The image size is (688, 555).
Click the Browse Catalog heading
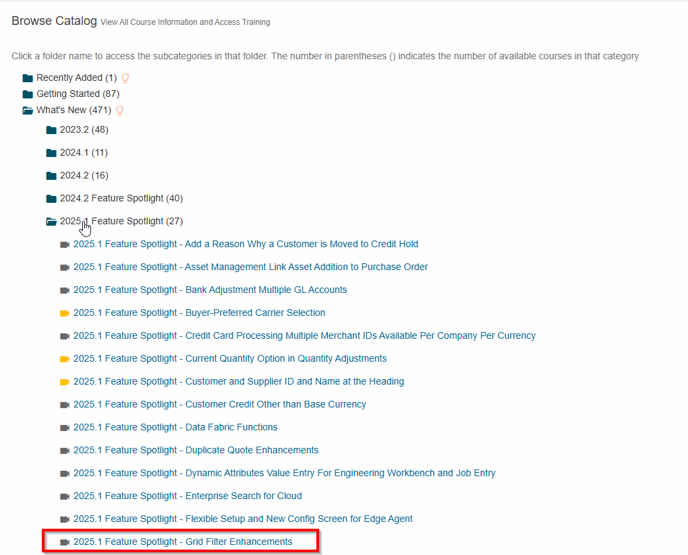[x=54, y=21]
